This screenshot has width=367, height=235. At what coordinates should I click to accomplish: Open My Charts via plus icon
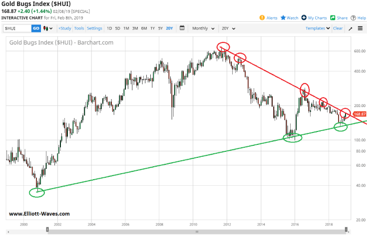[304, 18]
